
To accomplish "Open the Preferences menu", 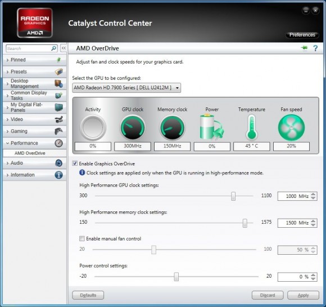I will pos(302,35).
